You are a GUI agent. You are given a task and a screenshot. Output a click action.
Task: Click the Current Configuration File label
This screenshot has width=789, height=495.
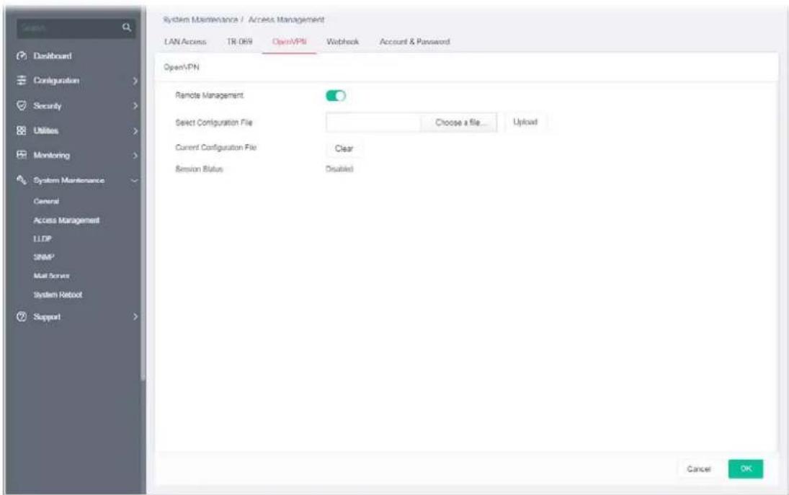click(216, 148)
